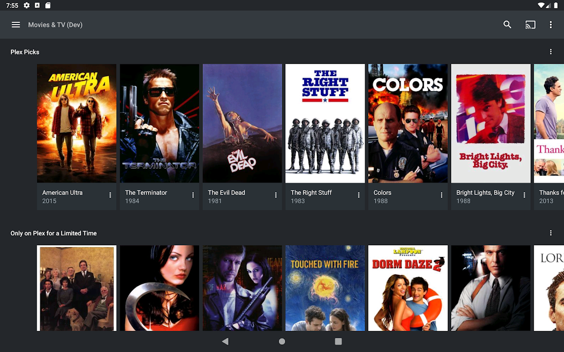Open The Right Stuff poster
Screen dimensions: 564x352
325,123
